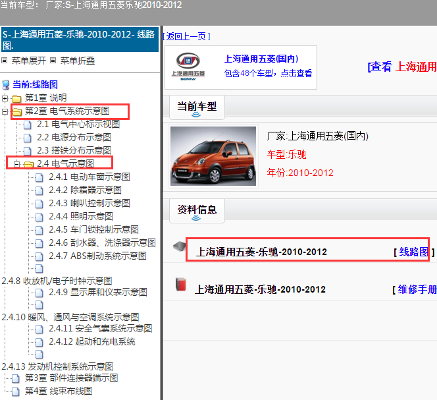
Task: Click the gray chip icon for 线路图 row
Action: coord(179,246)
